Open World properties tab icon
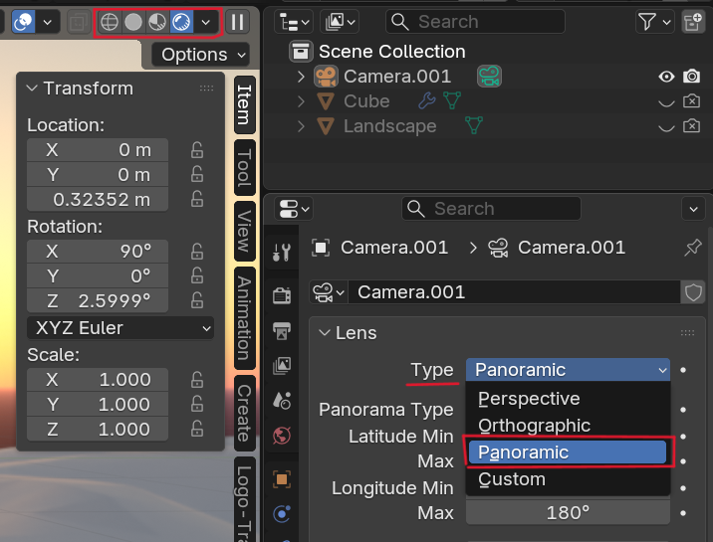Image resolution: width=713 pixels, height=542 pixels. pyautogui.click(x=282, y=436)
